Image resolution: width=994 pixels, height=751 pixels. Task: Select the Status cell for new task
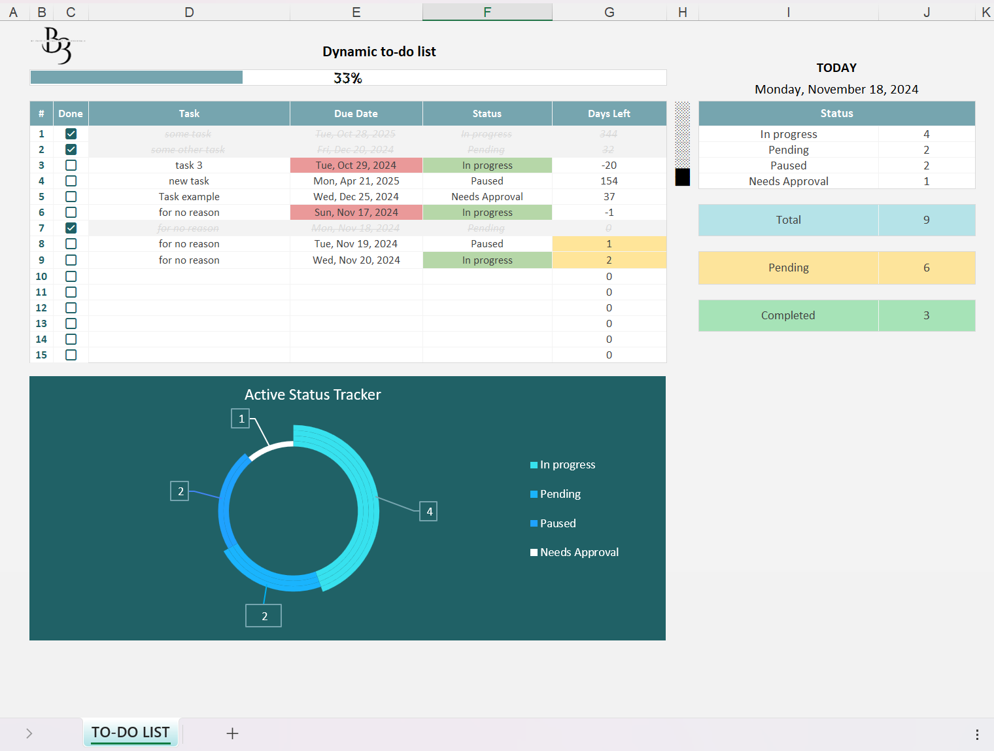(x=487, y=181)
